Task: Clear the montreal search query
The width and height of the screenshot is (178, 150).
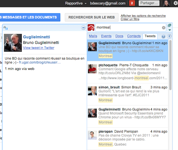Action: pos(163,28)
